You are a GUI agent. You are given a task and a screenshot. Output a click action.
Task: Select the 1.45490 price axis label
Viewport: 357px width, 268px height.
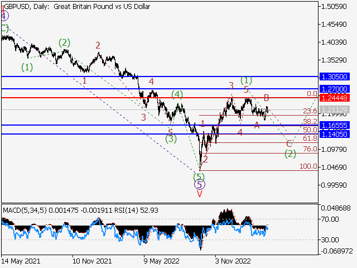[334, 24]
